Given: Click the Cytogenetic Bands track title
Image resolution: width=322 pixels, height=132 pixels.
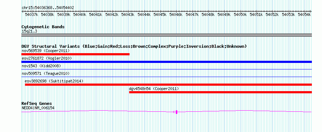Looking at the screenshot, I should click(43, 27).
